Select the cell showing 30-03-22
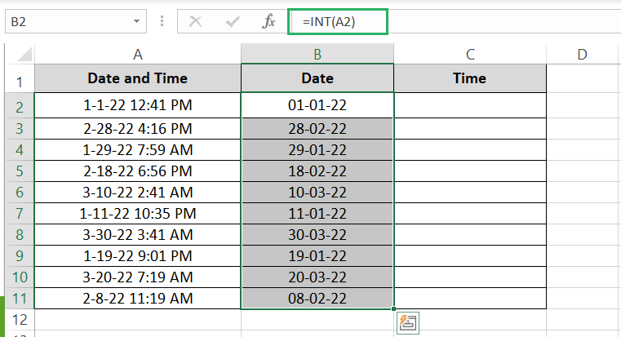This screenshot has width=621, height=337. tap(317, 235)
